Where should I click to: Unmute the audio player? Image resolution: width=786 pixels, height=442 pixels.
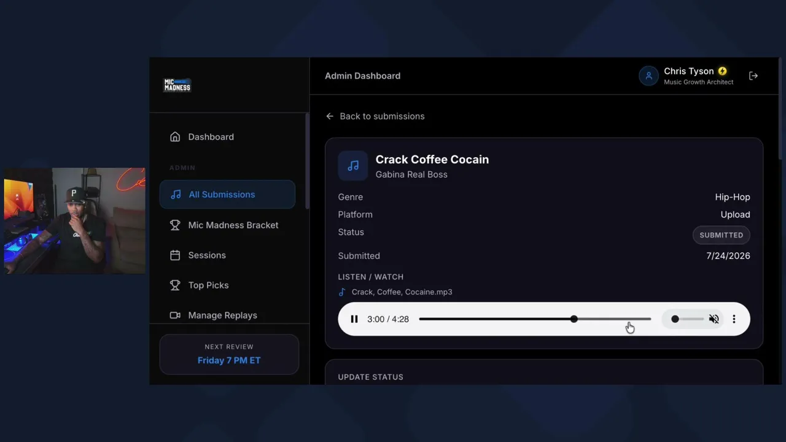click(x=714, y=319)
